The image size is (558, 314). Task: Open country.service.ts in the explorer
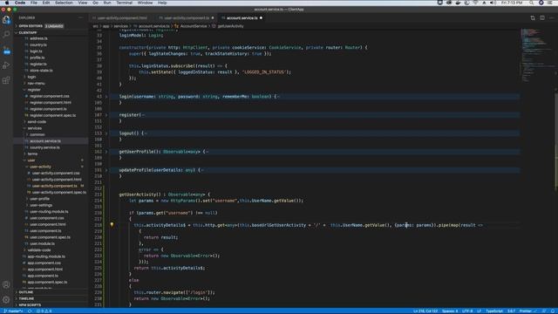(x=44, y=147)
